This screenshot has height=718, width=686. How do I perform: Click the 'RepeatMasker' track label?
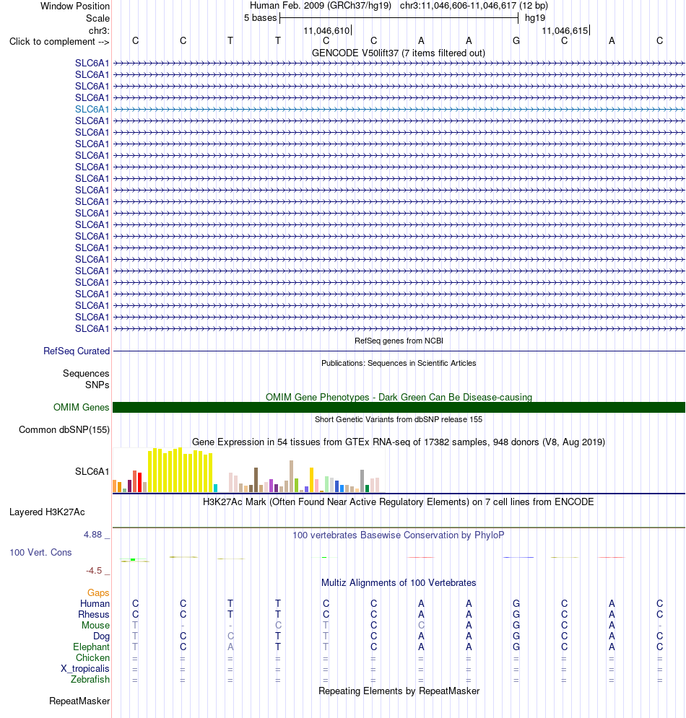79,701
